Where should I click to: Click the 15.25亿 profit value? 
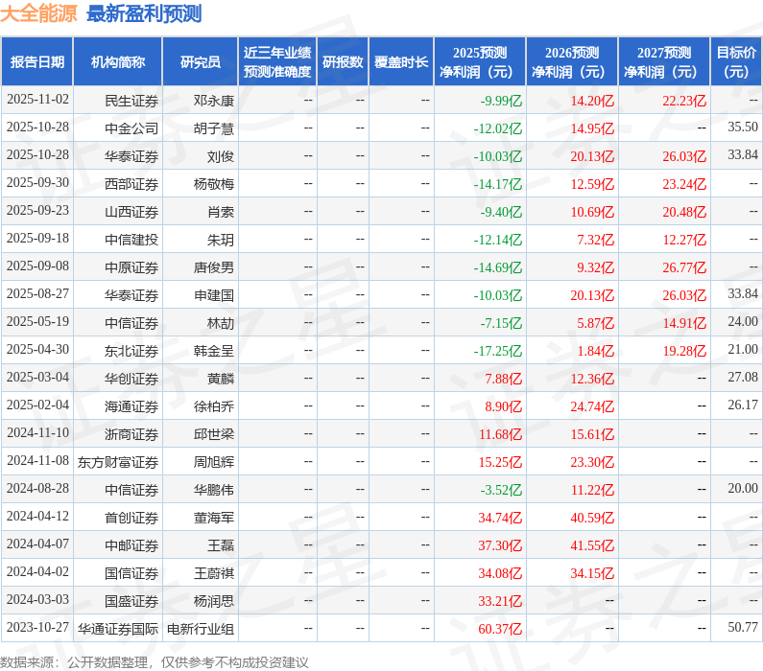[x=500, y=462]
